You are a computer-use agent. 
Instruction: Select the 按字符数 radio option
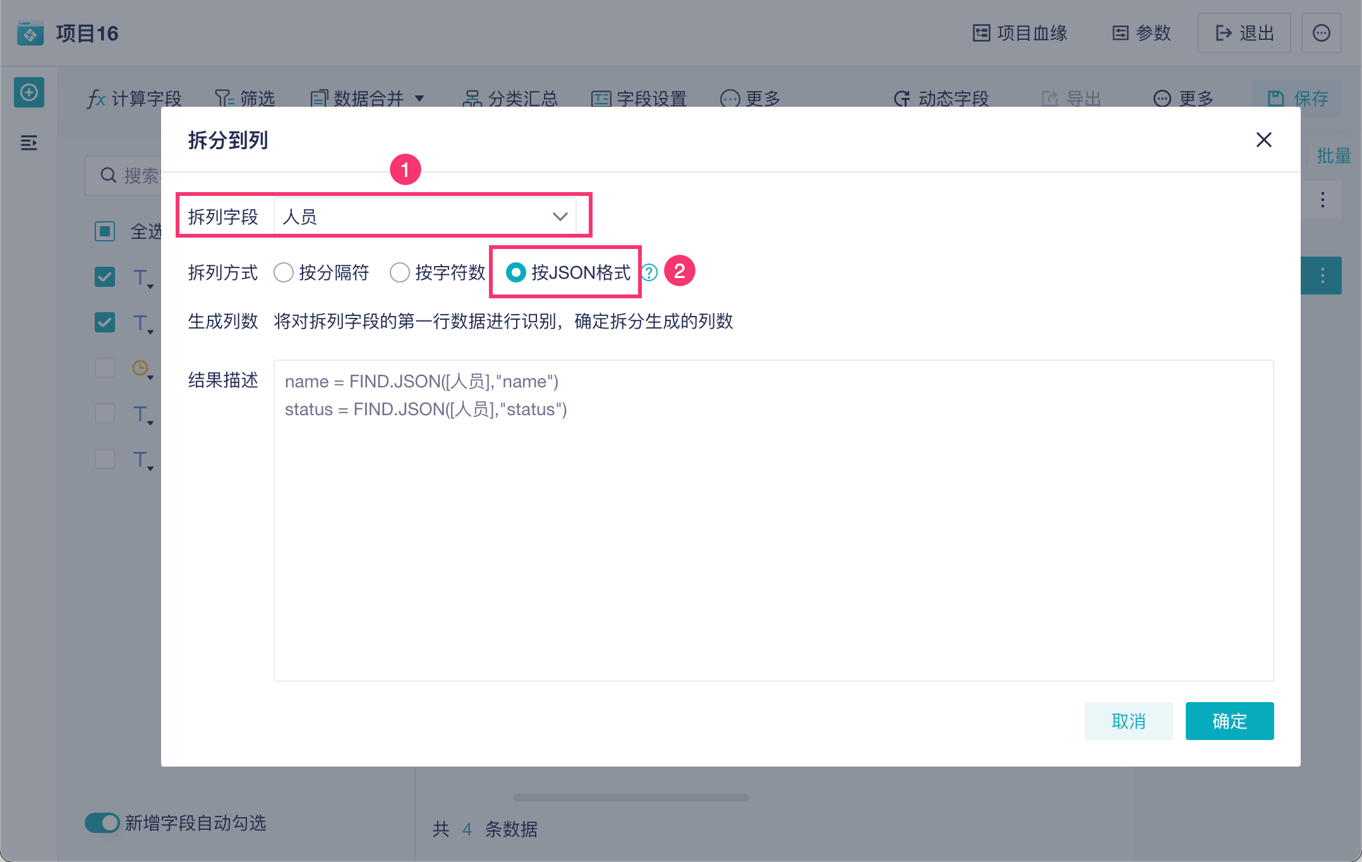coord(400,272)
